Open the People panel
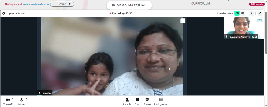This screenshot has width=268, height=107. pyautogui.click(x=127, y=102)
